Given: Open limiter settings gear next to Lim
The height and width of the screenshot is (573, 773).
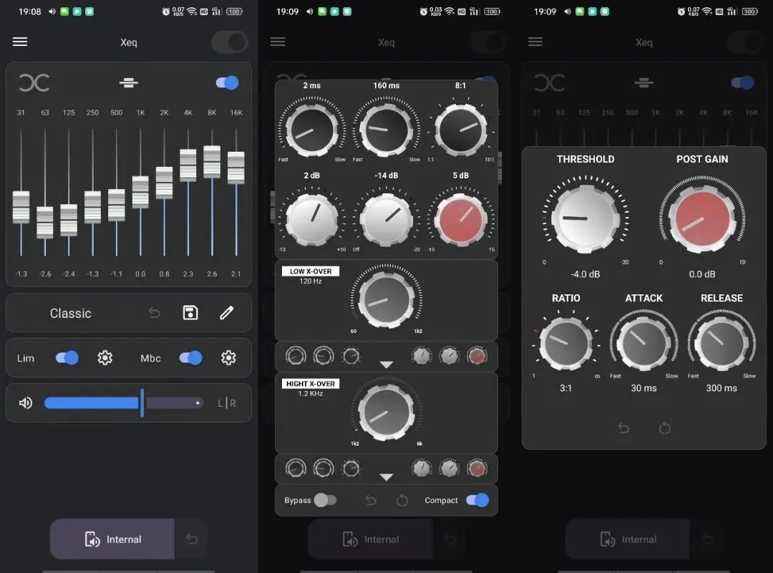Looking at the screenshot, I should (x=105, y=358).
